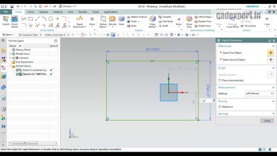
Task: Open the Menu dropdown
Action: (8, 35)
